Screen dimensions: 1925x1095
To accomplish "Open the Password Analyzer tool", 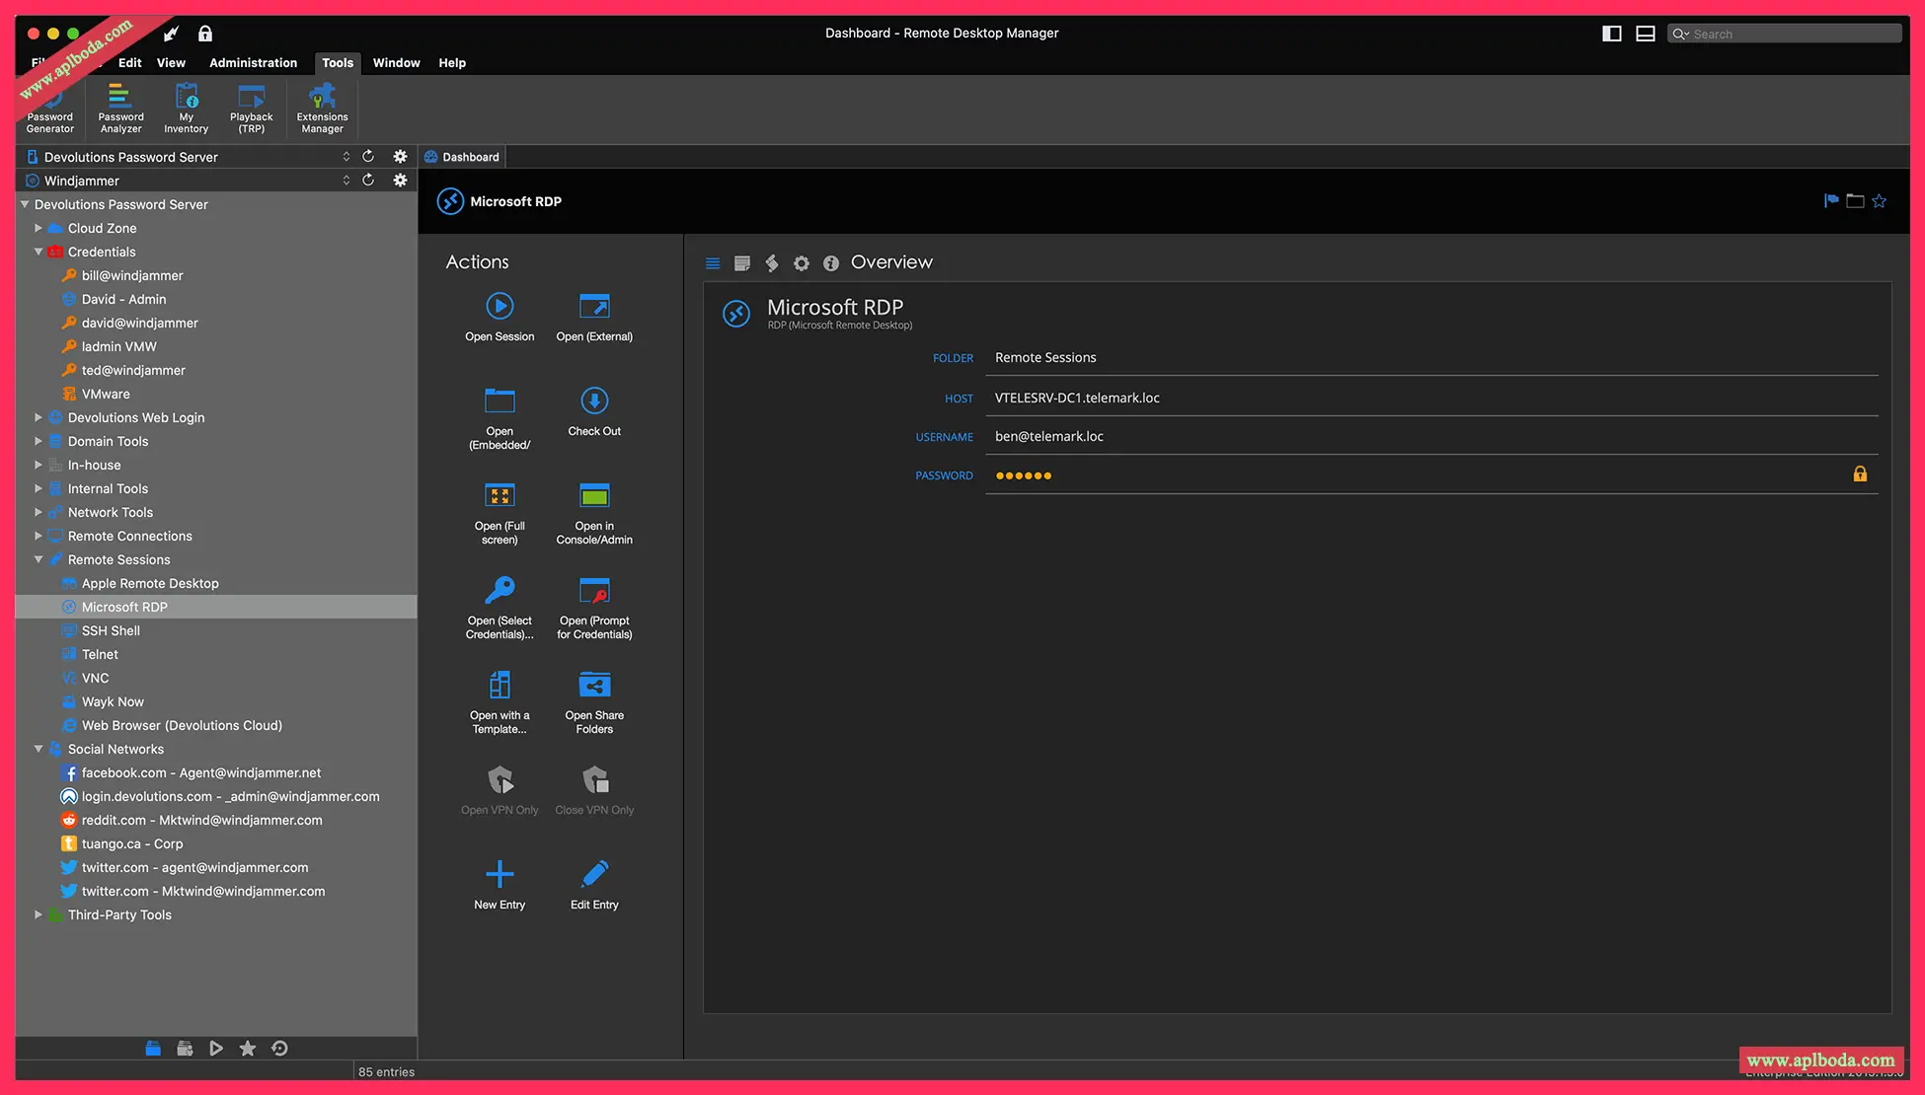I will click(120, 109).
